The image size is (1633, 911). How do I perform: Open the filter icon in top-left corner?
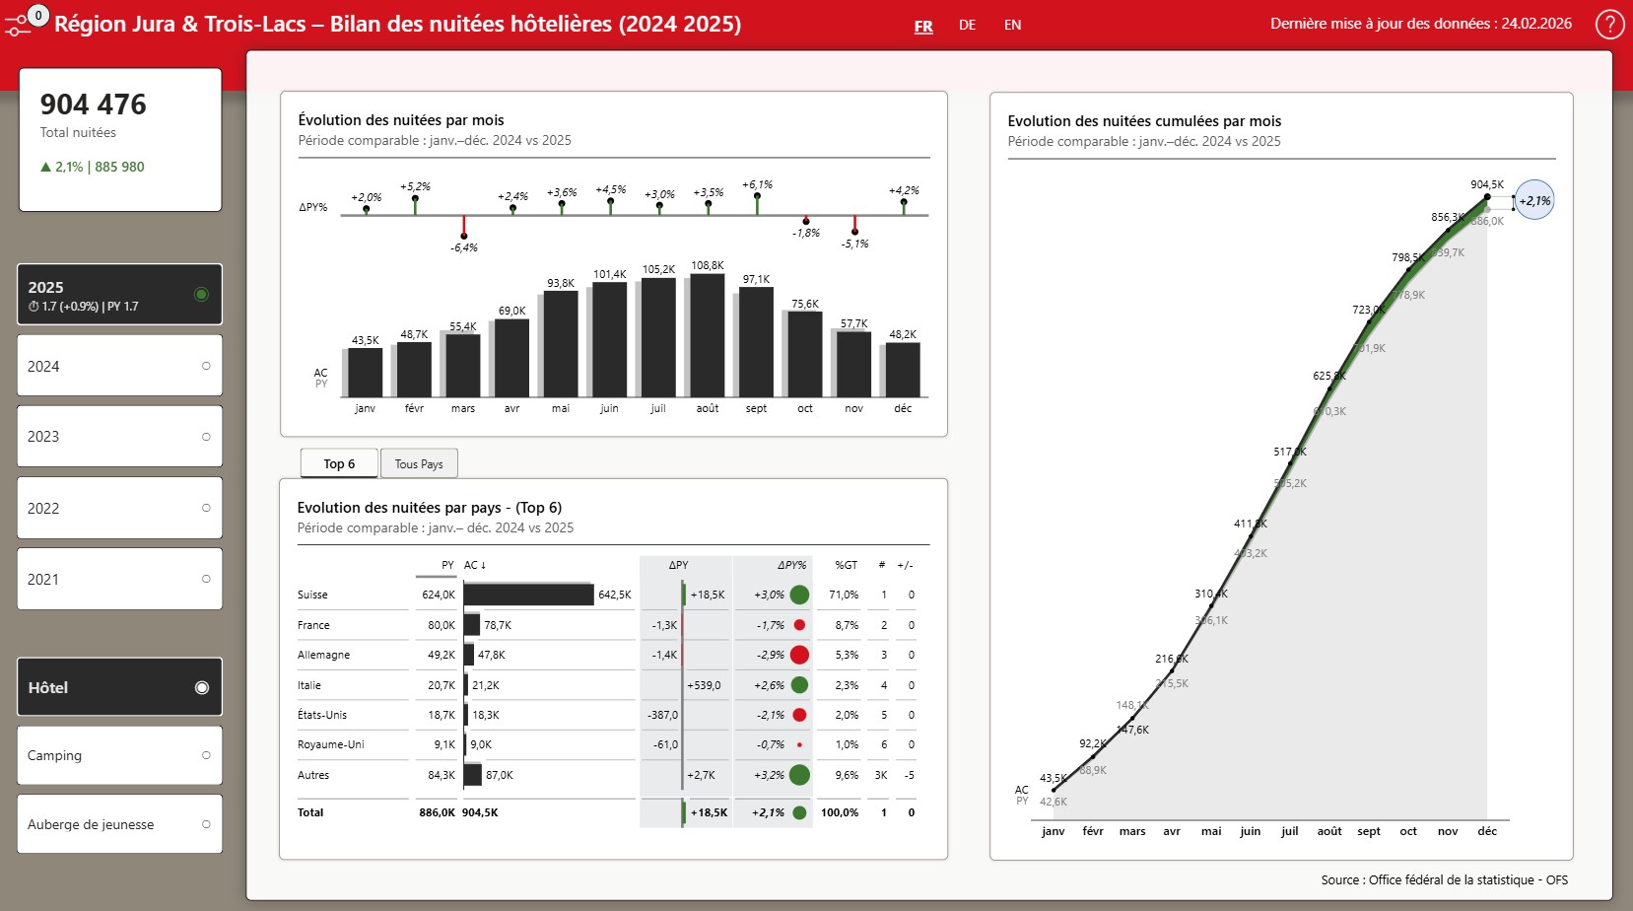click(x=18, y=24)
